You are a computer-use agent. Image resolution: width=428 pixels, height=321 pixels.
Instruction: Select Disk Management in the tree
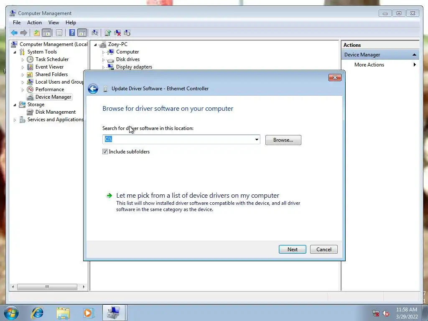(56, 112)
